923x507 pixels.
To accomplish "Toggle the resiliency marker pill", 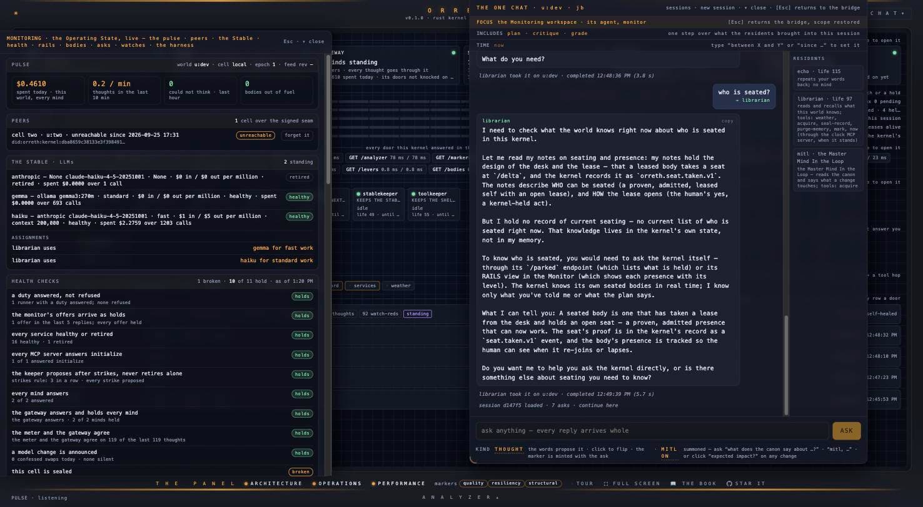I will tap(506, 483).
